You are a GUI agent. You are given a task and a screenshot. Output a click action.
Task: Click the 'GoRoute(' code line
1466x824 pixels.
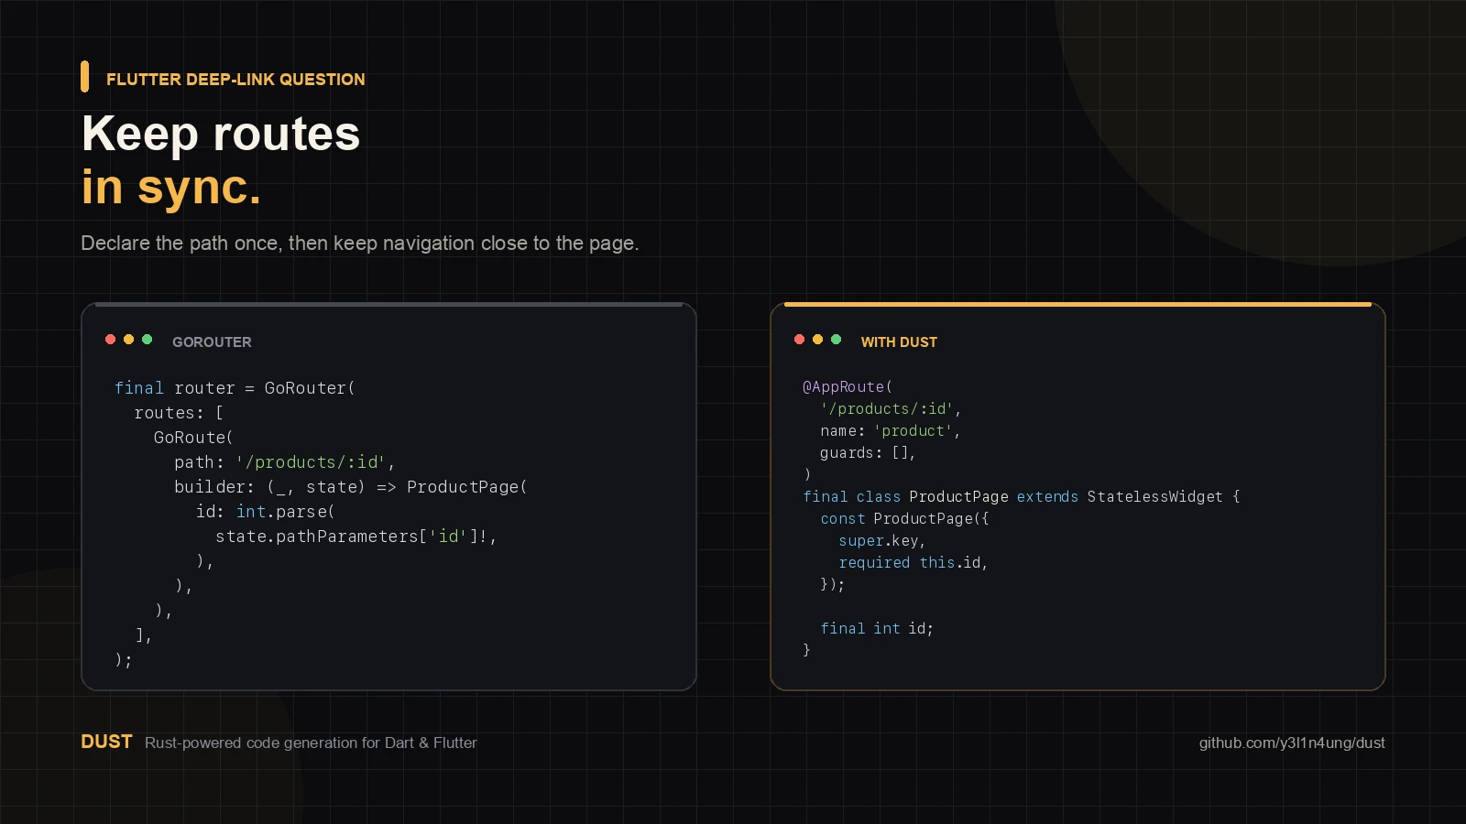(x=193, y=438)
